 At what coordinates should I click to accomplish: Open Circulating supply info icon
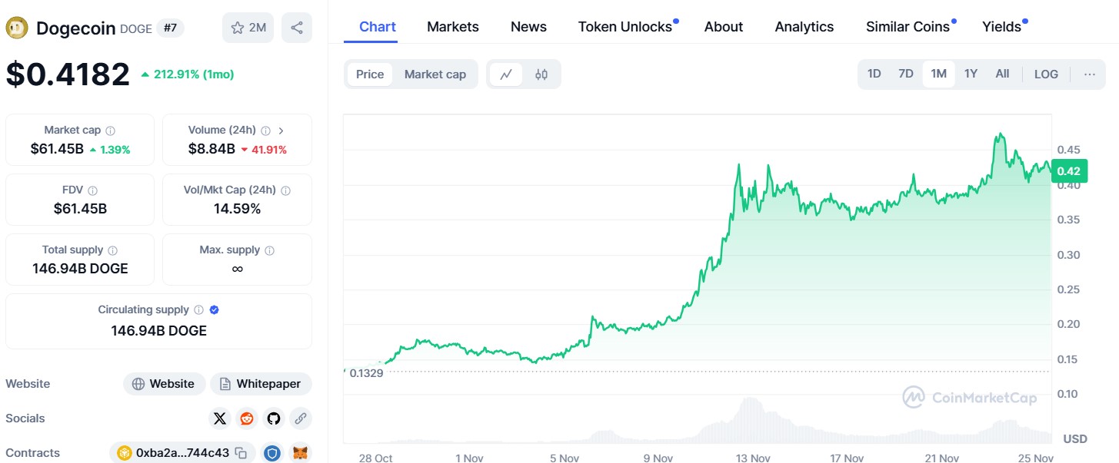(x=198, y=310)
